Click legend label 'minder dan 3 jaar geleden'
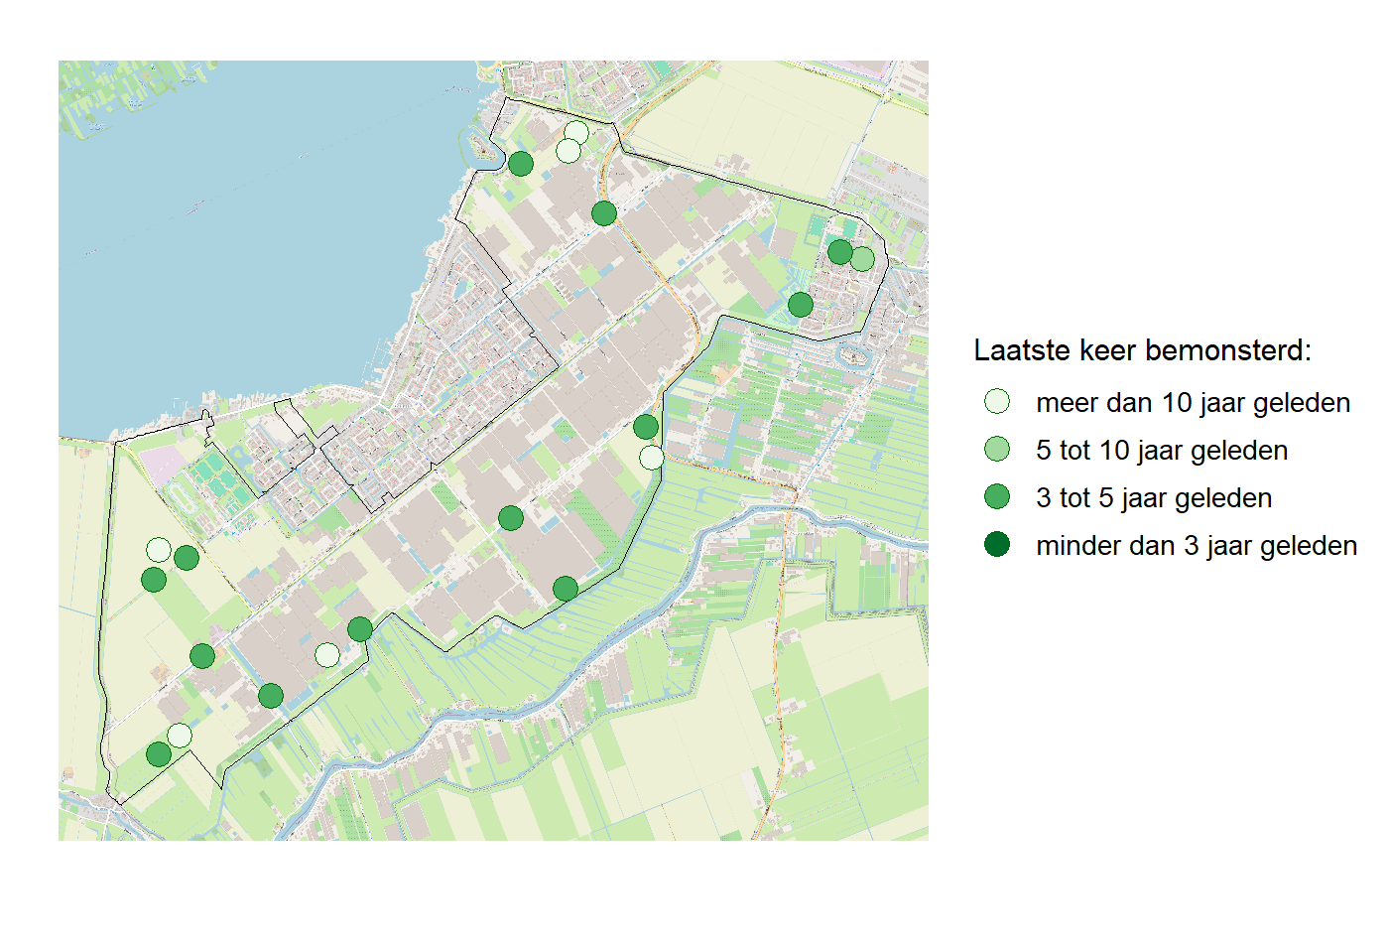Viewport: 1389px width, 946px height. coord(1197,546)
